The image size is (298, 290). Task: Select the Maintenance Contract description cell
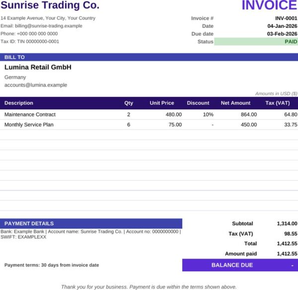[x=30, y=114]
